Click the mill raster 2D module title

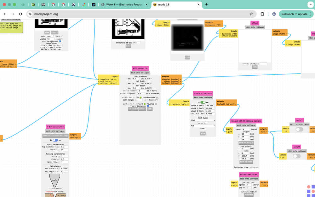pyautogui.click(x=140, y=68)
